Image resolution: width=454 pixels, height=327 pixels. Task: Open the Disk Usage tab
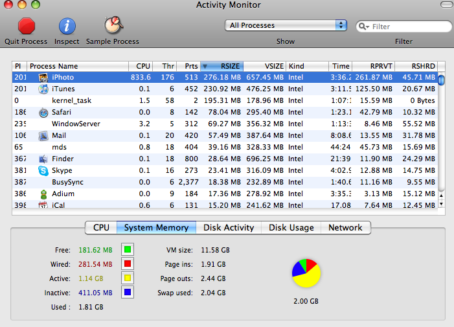pos(291,227)
